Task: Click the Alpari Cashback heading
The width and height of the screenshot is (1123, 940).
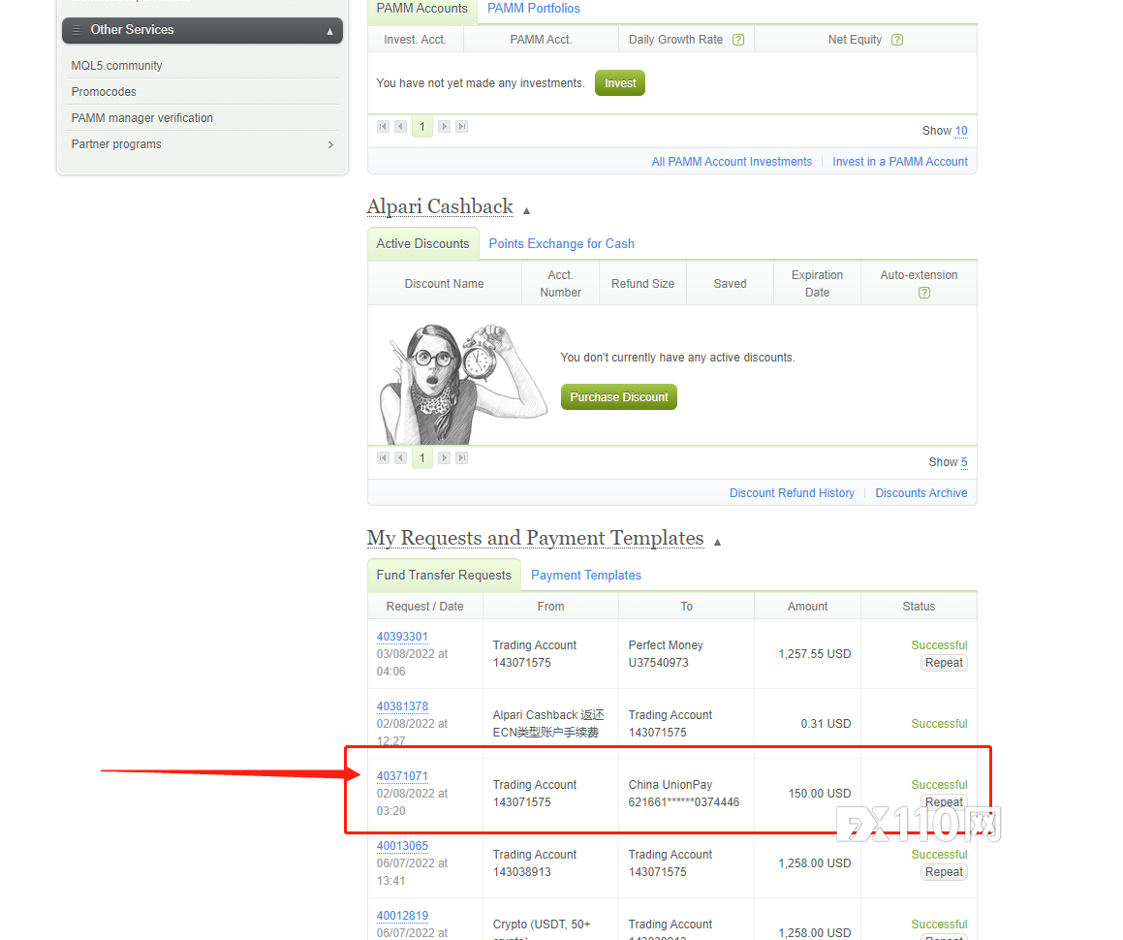Action: 440,207
